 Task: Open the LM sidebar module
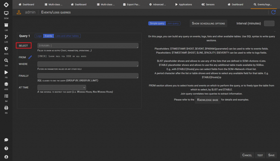coord(6,27)
